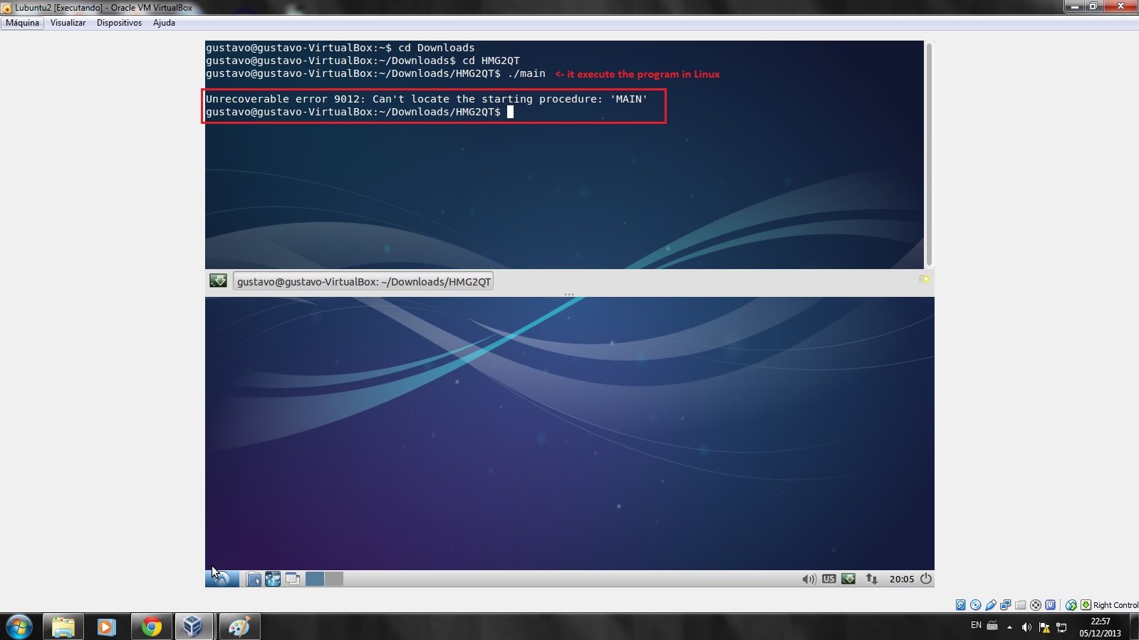Click the new tab star icon at right
The width and height of the screenshot is (1139, 640).
tap(925, 279)
